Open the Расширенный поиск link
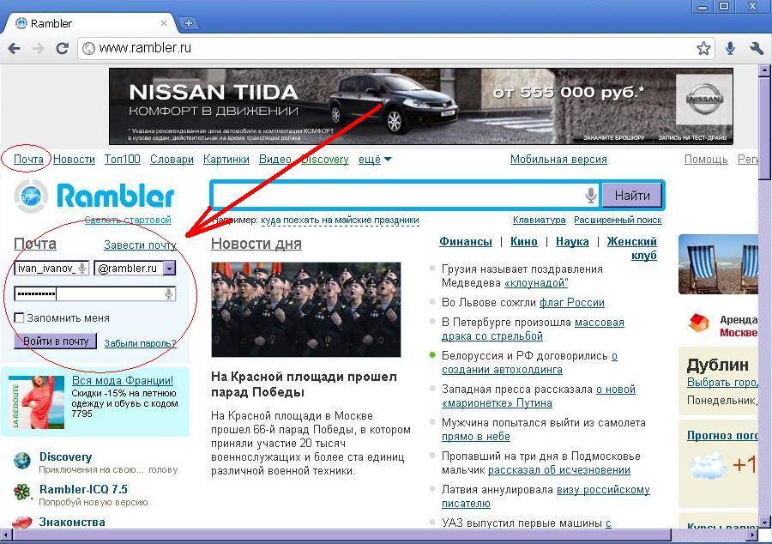 (x=618, y=220)
